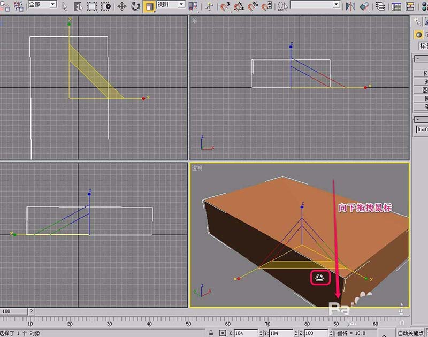Toggle Window/Crossing selection mode icon
The width and height of the screenshot is (428, 337).
pyautogui.click(x=105, y=6)
